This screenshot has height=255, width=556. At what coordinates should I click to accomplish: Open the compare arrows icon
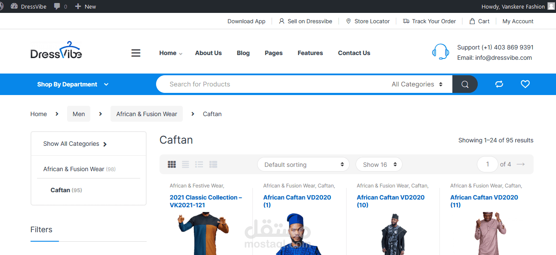tap(499, 84)
